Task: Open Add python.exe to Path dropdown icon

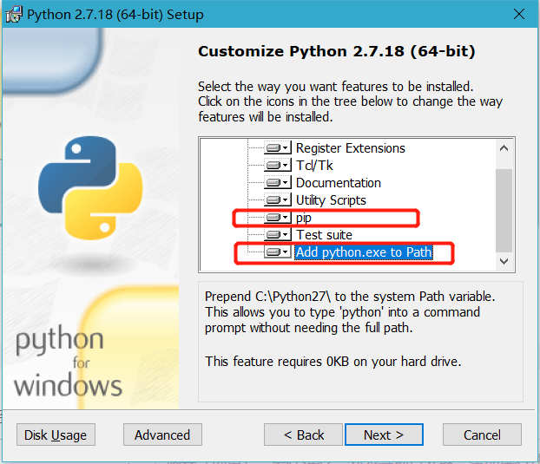Action: [x=278, y=252]
